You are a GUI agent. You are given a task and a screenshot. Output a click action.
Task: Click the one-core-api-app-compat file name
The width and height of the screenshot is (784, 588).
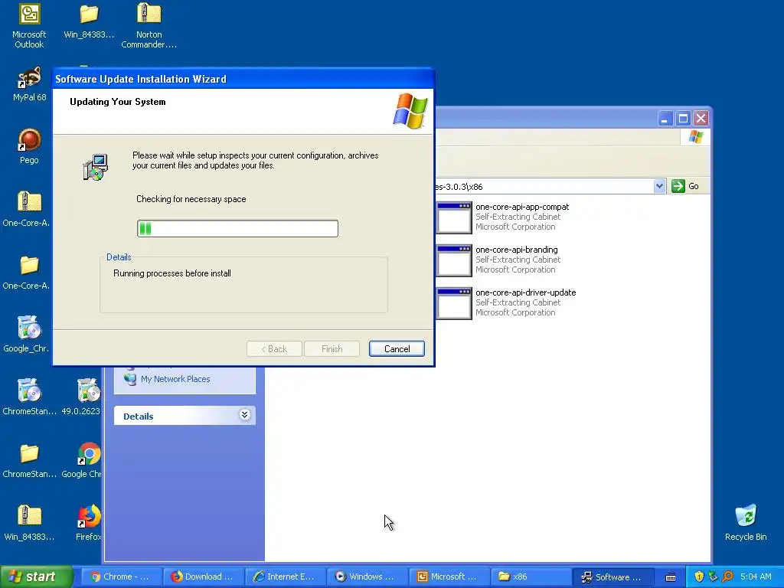point(522,207)
